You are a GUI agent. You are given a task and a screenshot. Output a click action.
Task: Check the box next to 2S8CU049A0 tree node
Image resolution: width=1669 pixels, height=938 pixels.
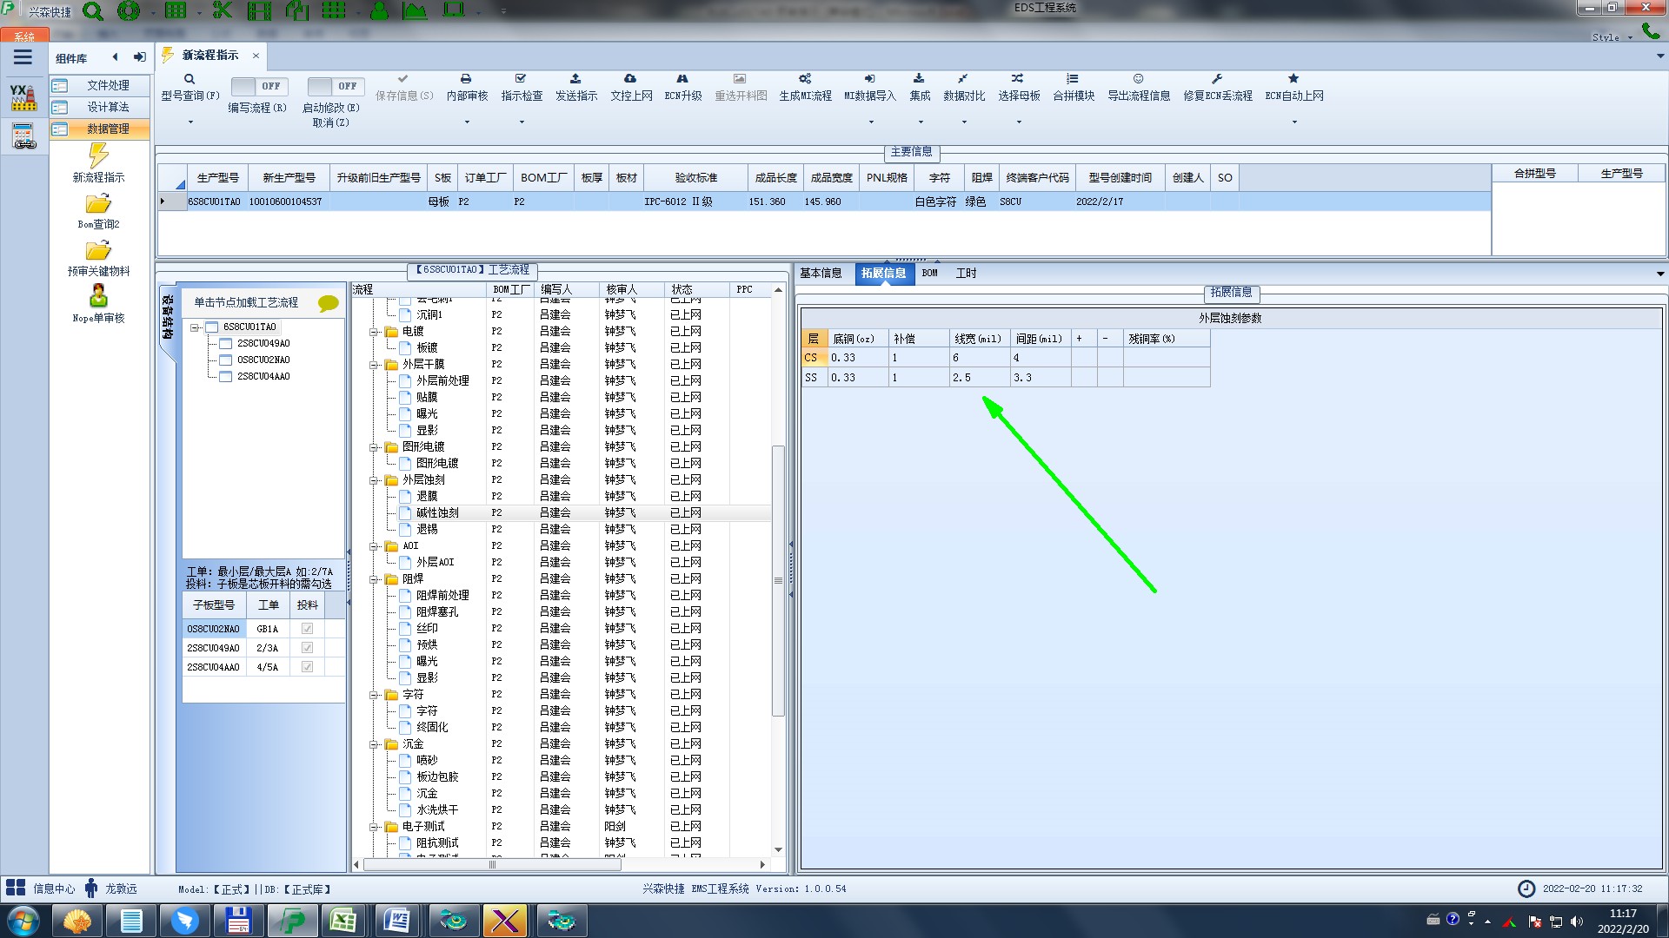coord(226,344)
